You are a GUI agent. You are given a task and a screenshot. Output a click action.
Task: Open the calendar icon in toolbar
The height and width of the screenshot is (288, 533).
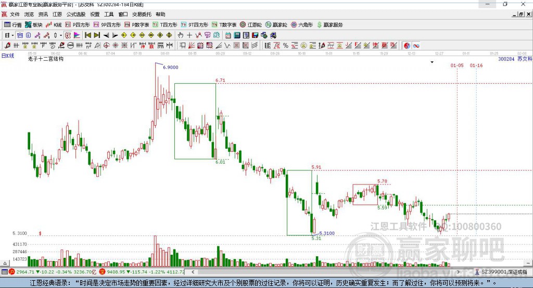point(228,35)
